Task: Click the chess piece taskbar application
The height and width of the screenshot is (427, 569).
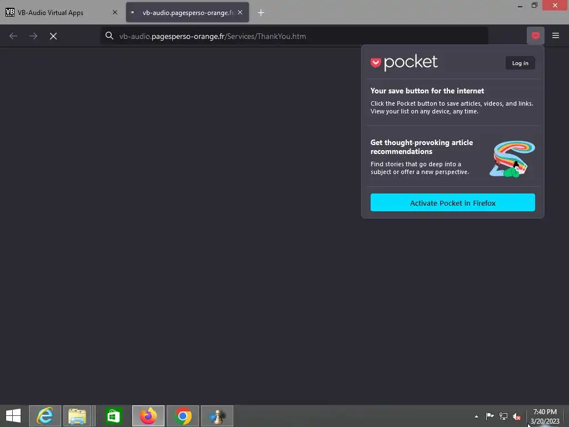Action: coord(217,416)
